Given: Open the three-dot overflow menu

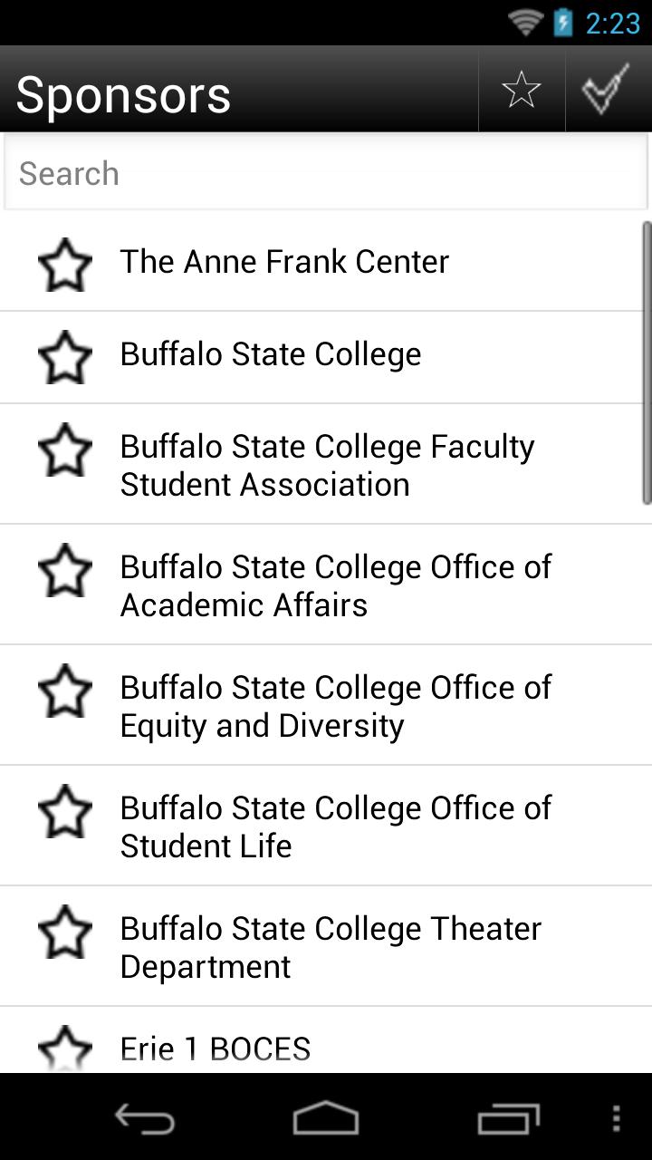Looking at the screenshot, I should point(617,1118).
